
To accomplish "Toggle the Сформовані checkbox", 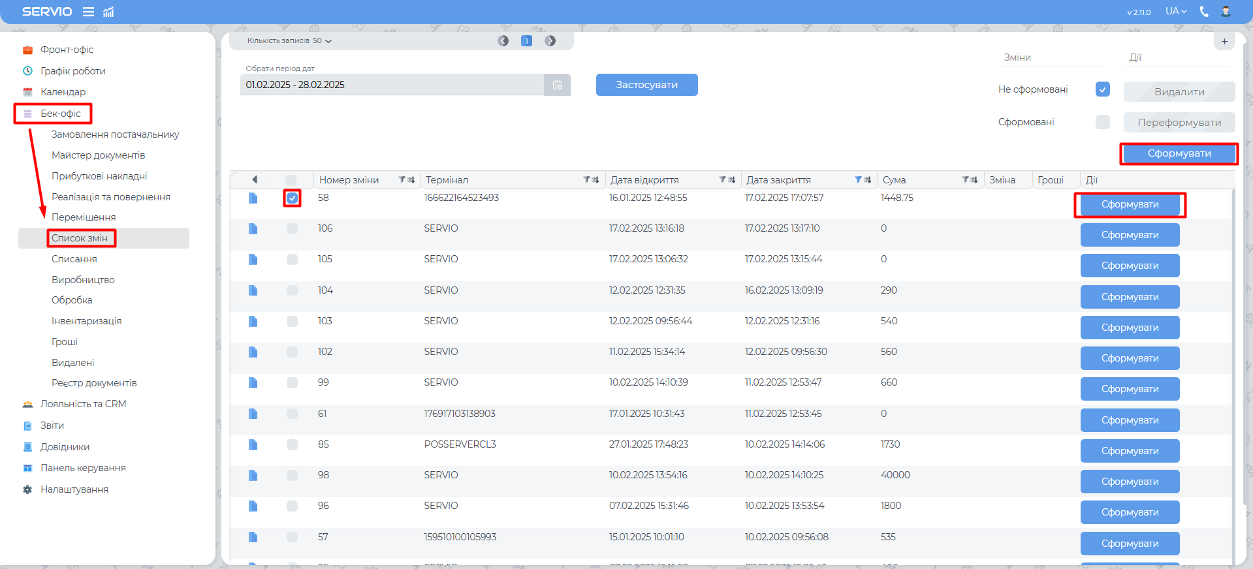I will 1102,122.
